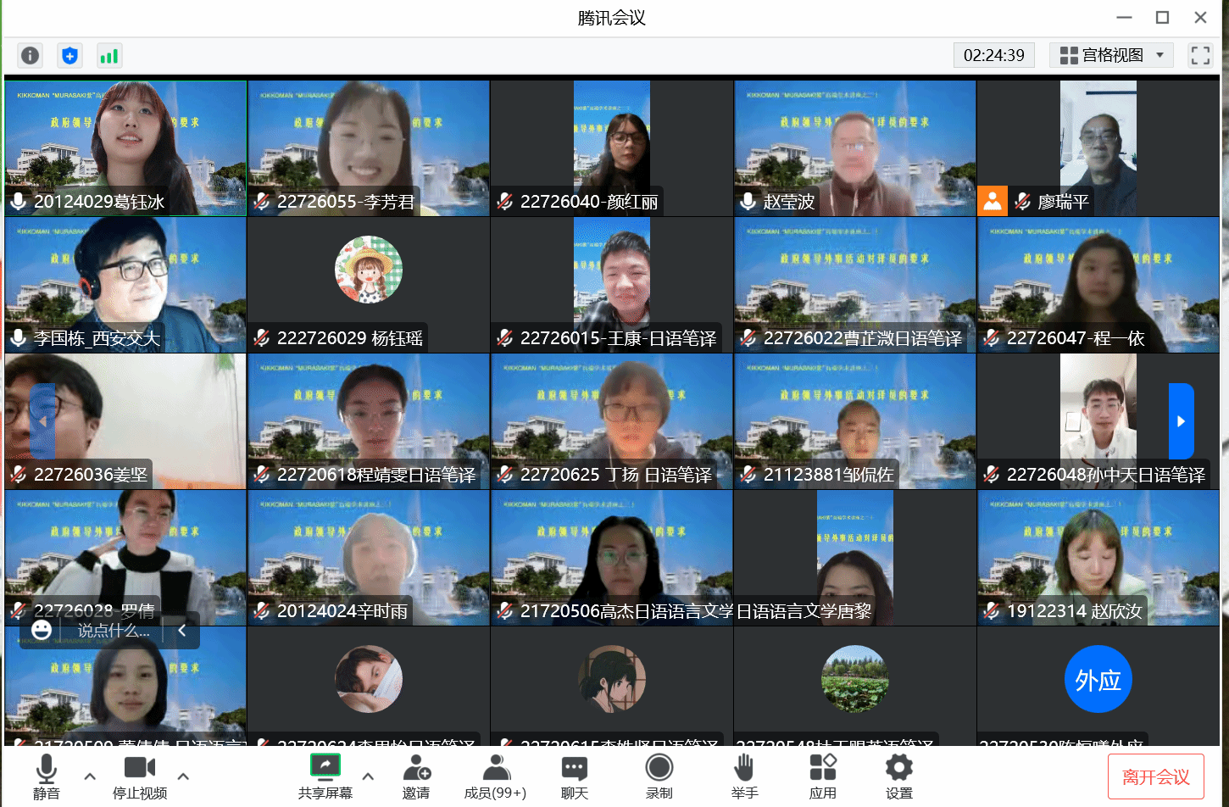Open the 成员(99+) members panel
The image size is (1229, 807).
[x=495, y=776]
